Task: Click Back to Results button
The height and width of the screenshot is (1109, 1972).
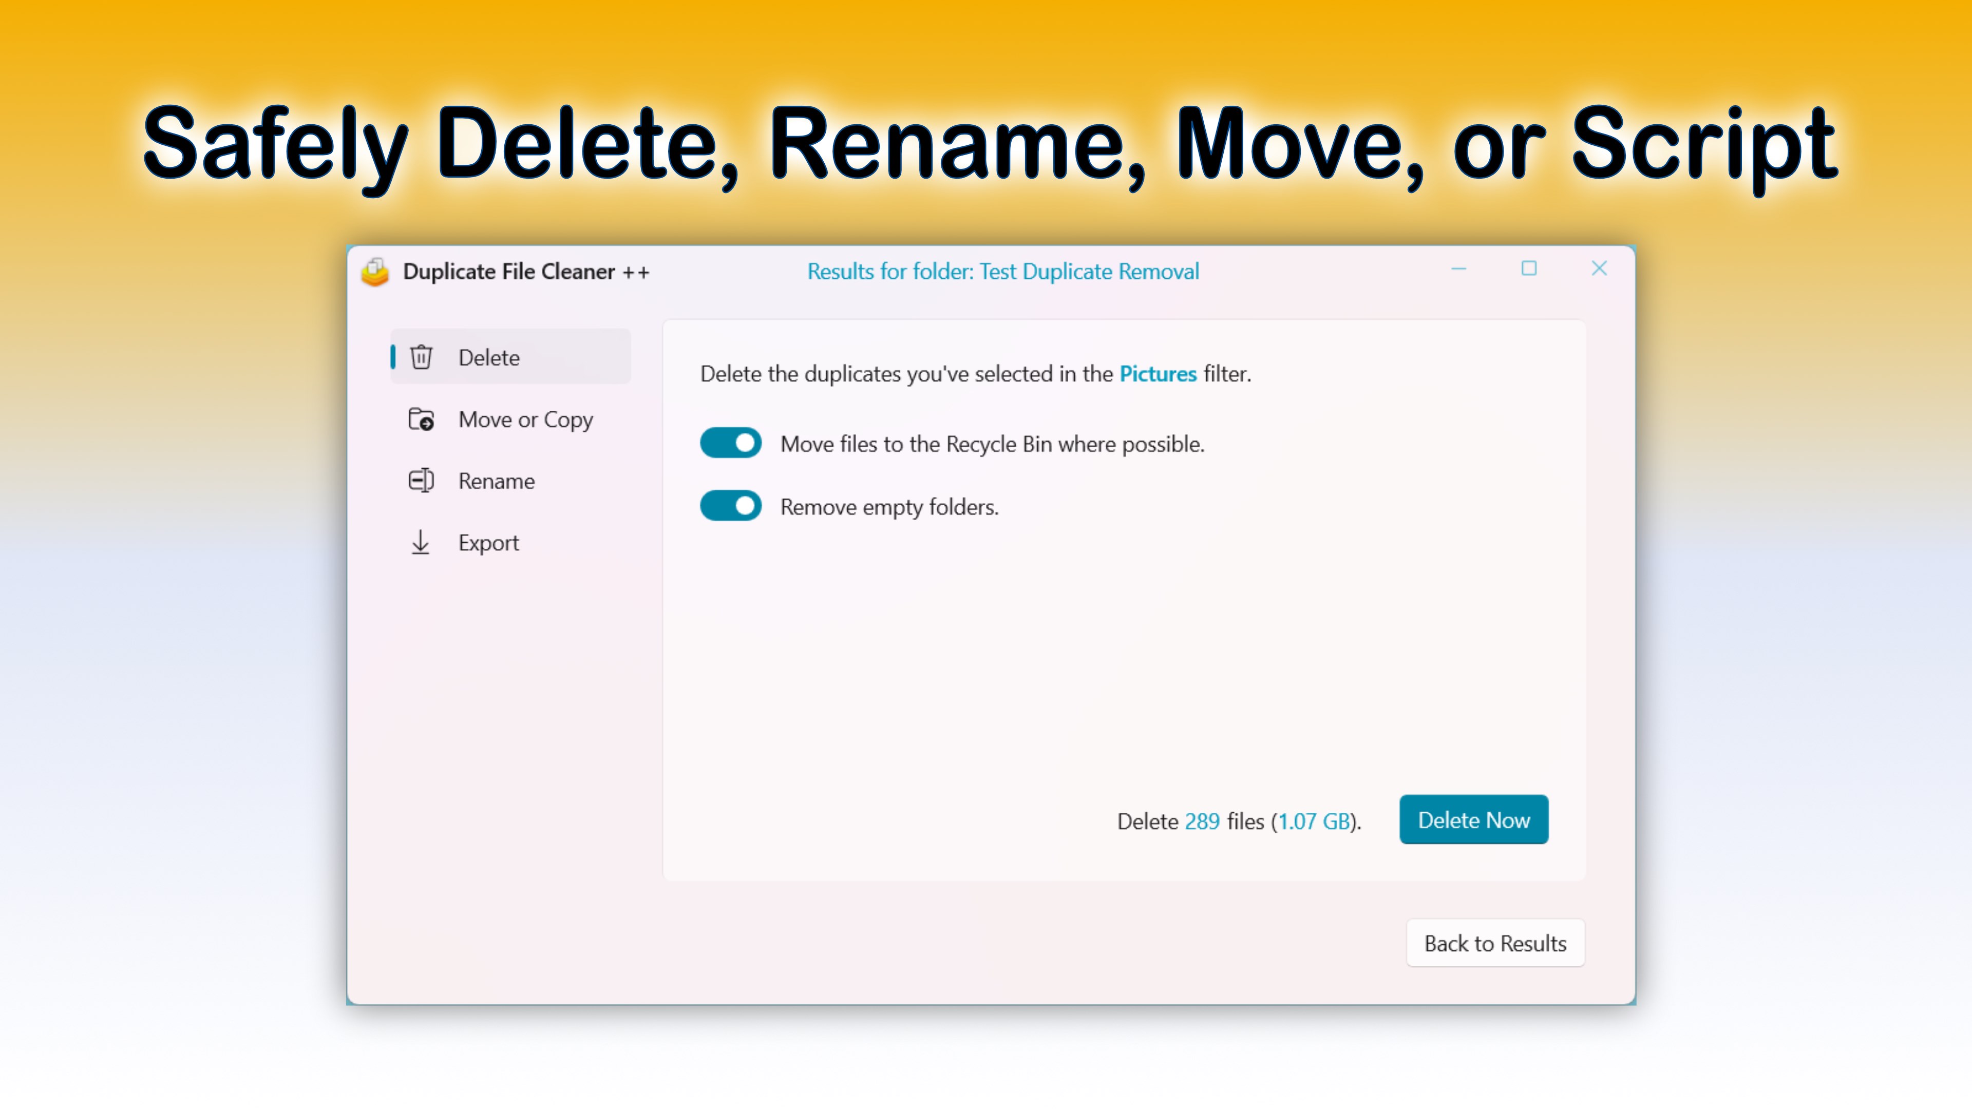Action: [x=1495, y=943]
